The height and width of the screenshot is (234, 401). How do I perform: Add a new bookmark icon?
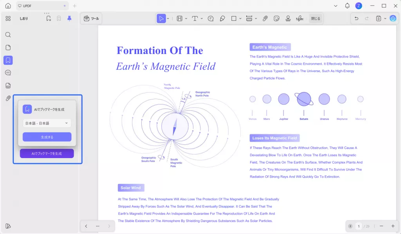(49, 18)
